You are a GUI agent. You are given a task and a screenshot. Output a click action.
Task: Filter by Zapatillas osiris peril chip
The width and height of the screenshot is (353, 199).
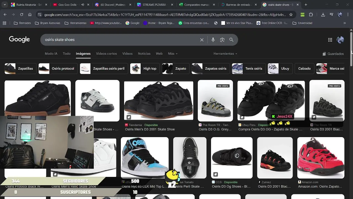point(103,69)
